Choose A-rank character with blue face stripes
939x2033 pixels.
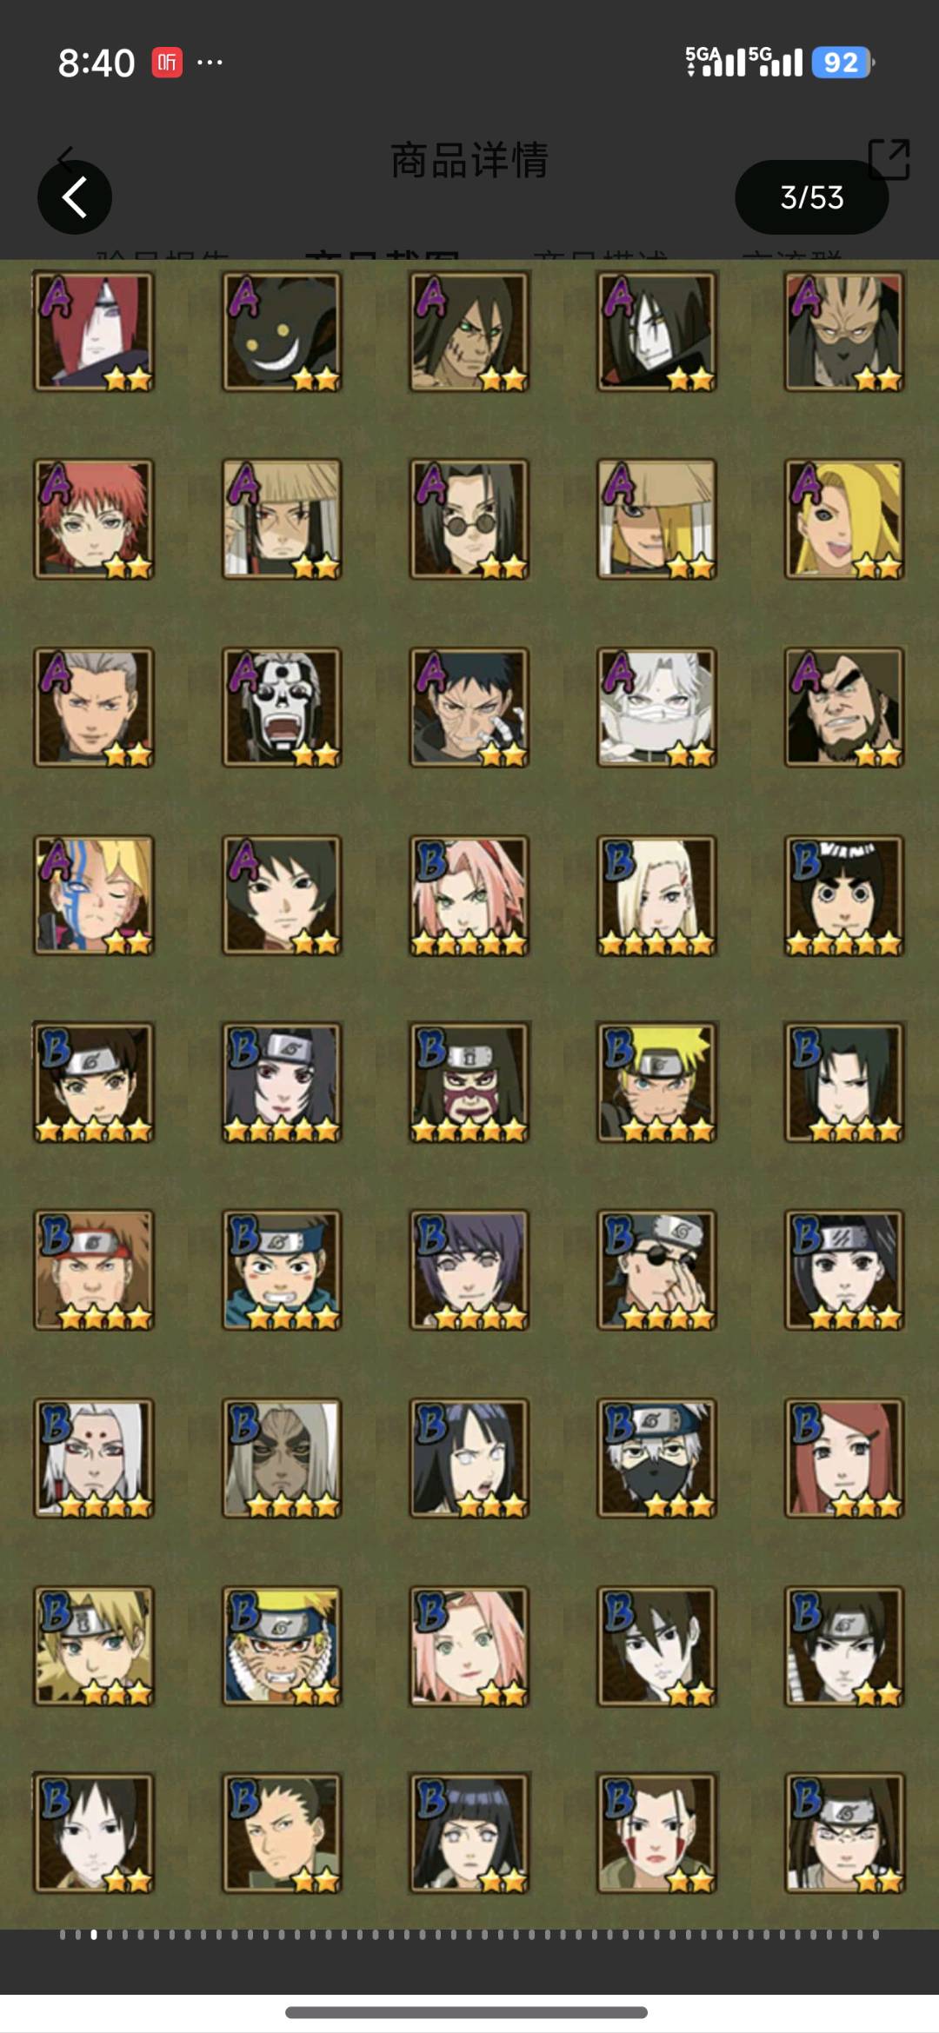(x=94, y=895)
